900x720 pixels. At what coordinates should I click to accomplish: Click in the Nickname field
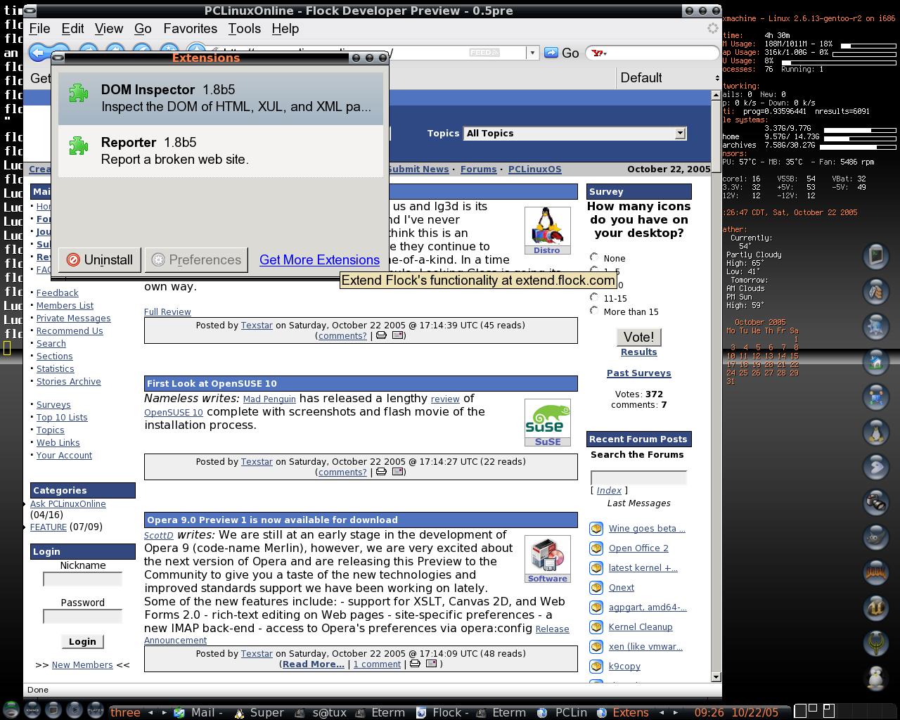pos(82,579)
